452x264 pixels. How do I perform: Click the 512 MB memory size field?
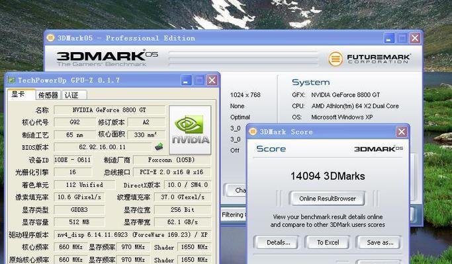(x=79, y=222)
